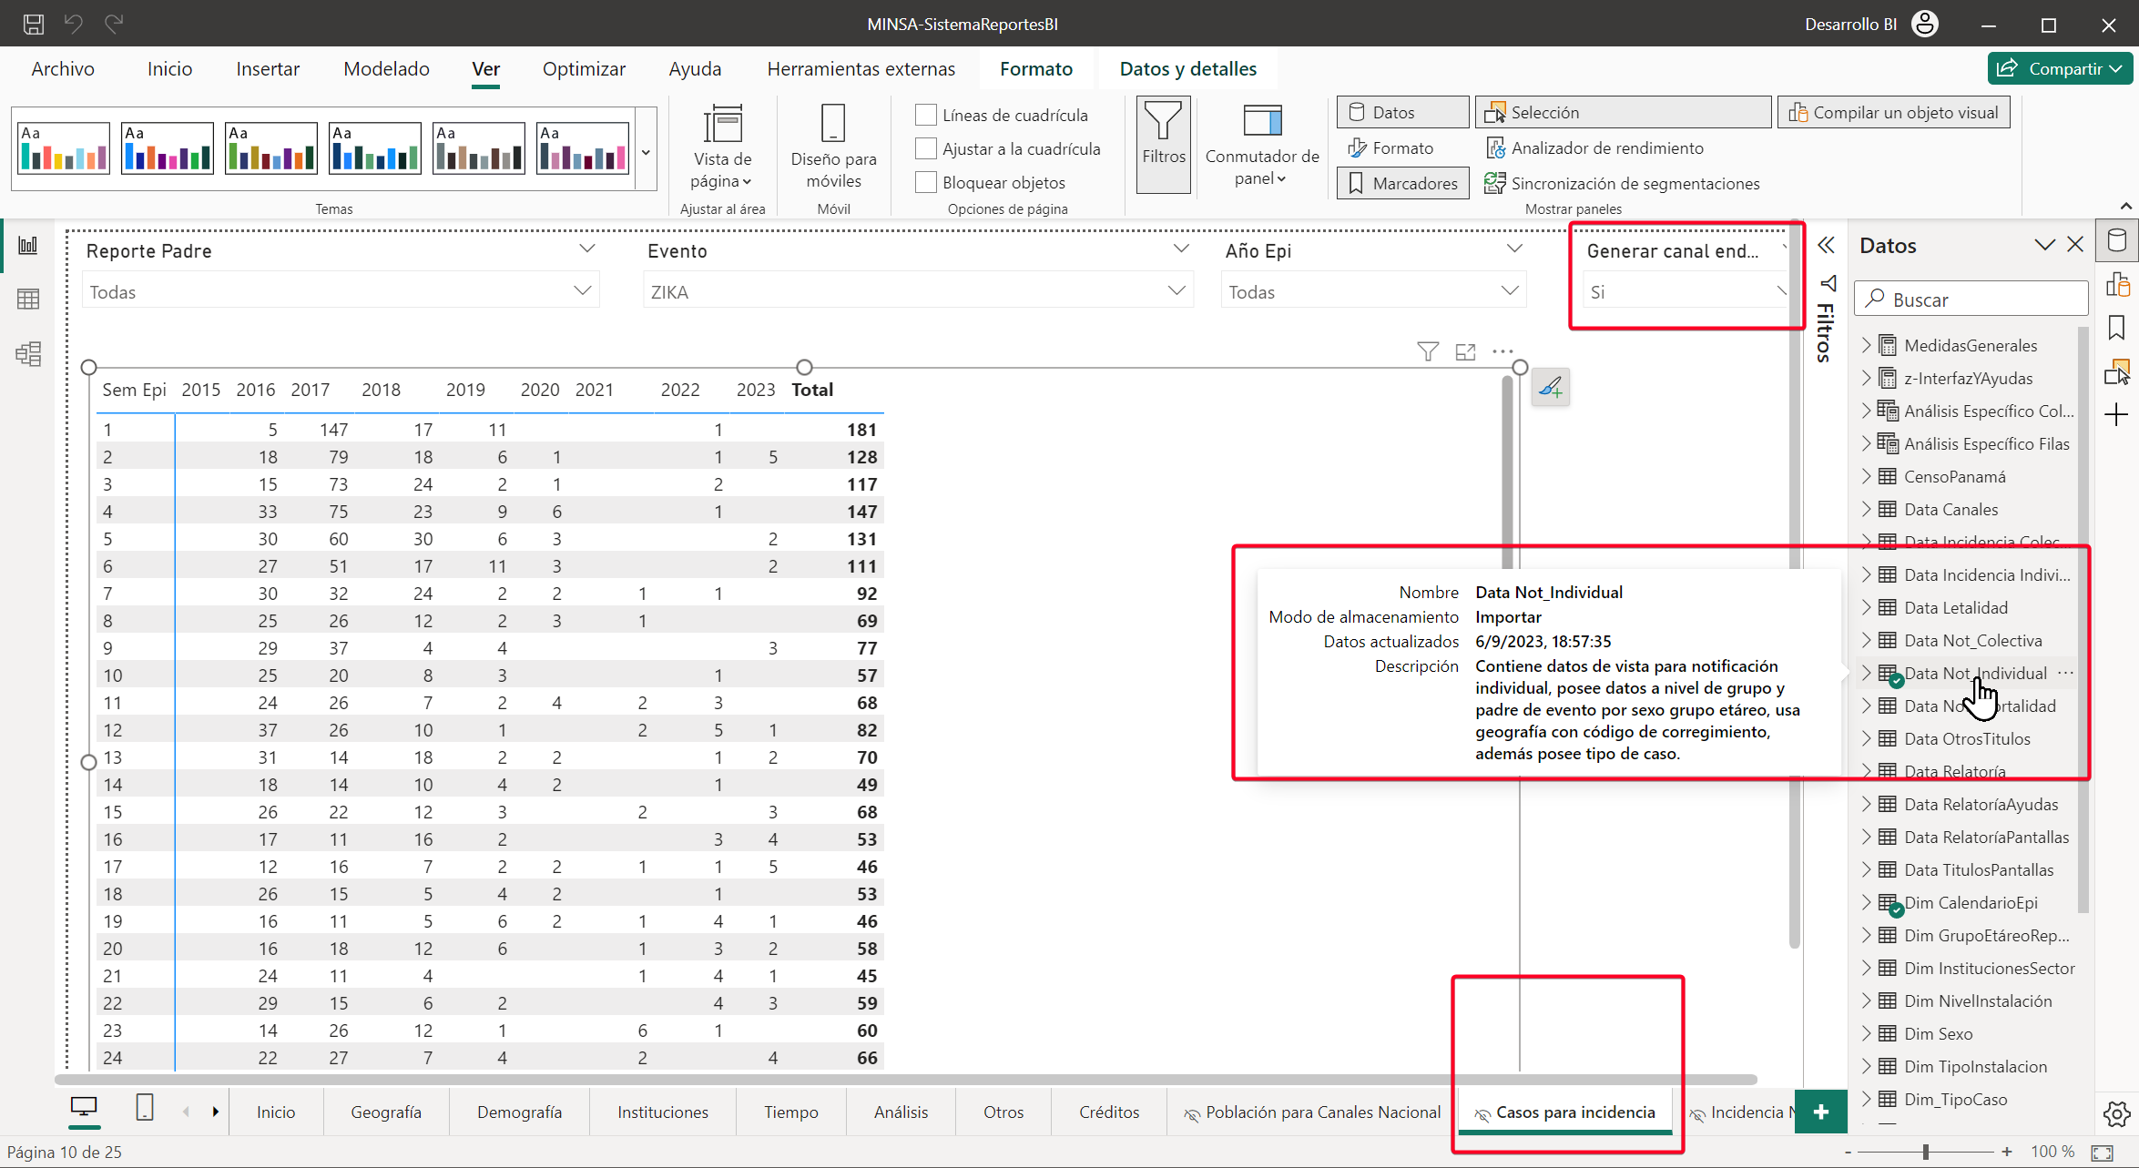The height and width of the screenshot is (1168, 2139).
Task: Open More options ellipsis on visual
Action: click(x=1502, y=351)
